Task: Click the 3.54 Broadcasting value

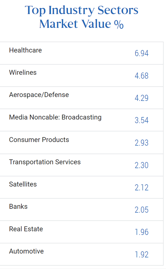Action: (141, 120)
